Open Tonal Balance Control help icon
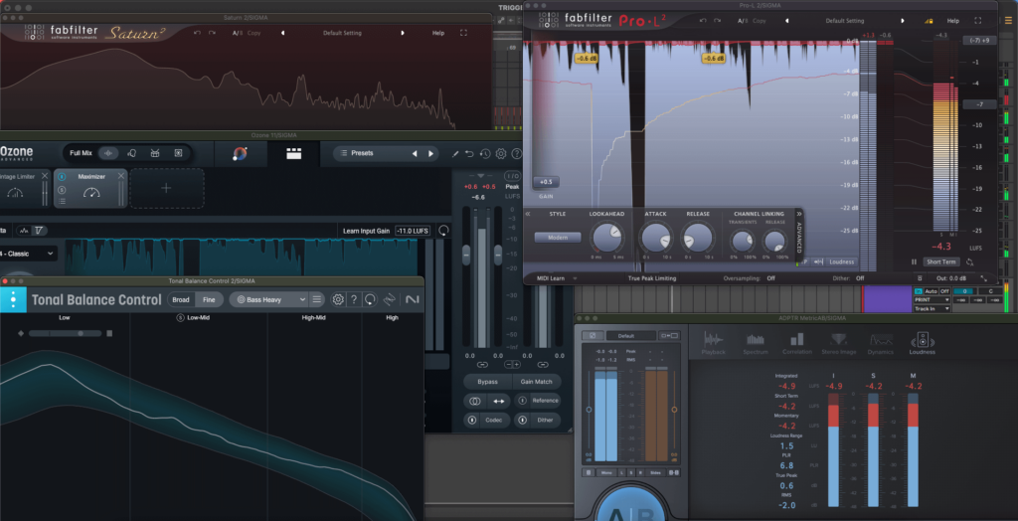 [354, 299]
